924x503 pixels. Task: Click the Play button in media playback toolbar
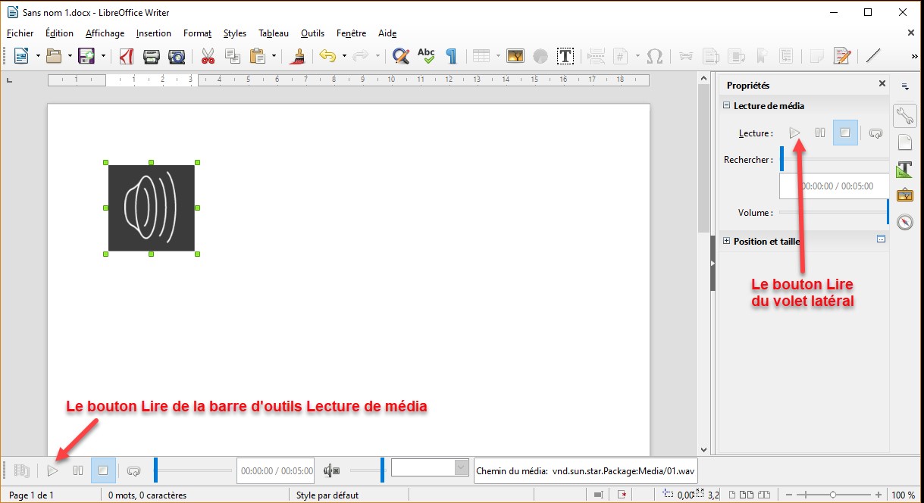[52, 470]
